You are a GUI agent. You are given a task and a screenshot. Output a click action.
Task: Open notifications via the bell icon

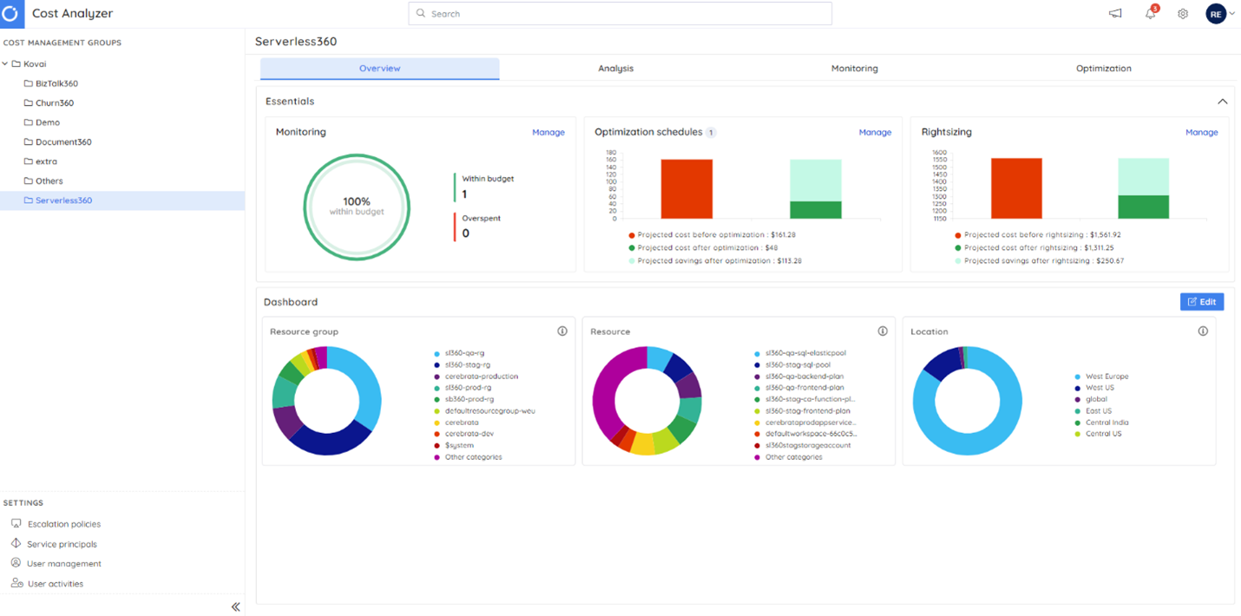point(1149,13)
